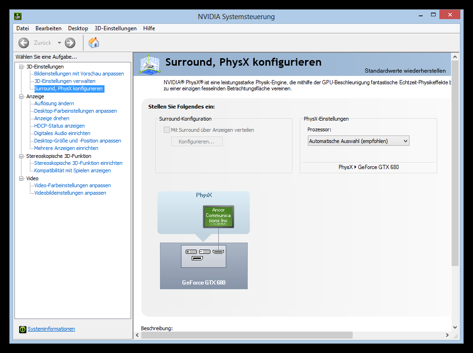Open the Bearbeiten menu
The height and width of the screenshot is (353, 473).
pyautogui.click(x=48, y=28)
